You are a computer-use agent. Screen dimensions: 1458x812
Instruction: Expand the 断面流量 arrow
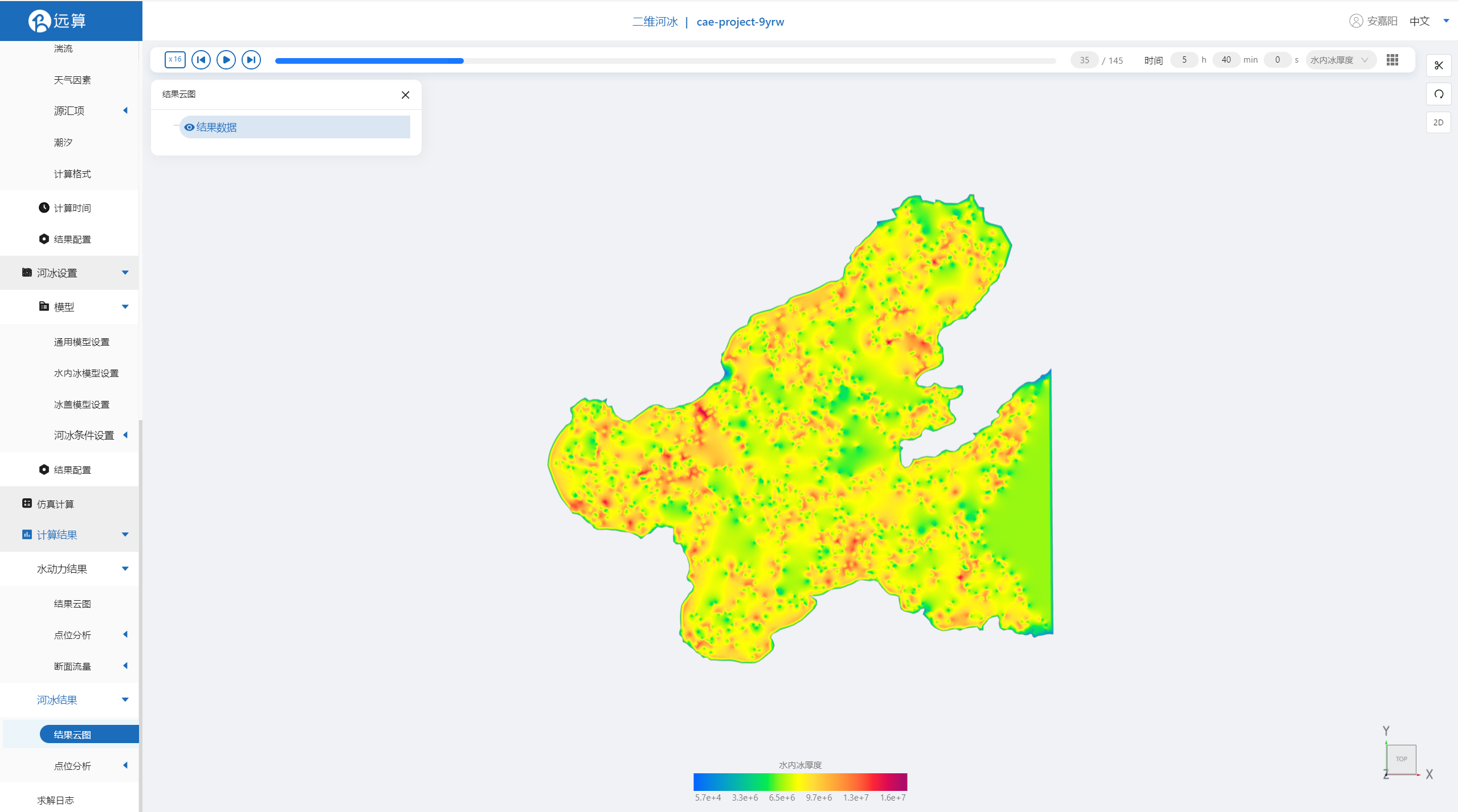coord(125,666)
